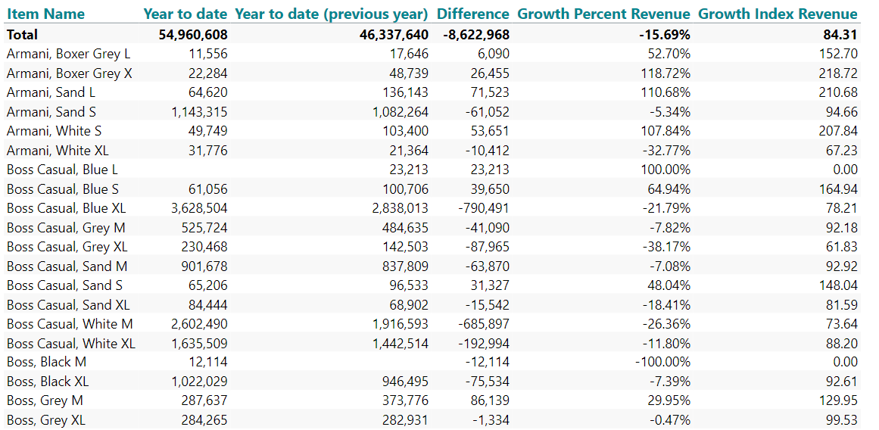Viewport: 879px width, 430px height.
Task: Select total difference -8,622,968
Action: pyautogui.click(x=476, y=35)
